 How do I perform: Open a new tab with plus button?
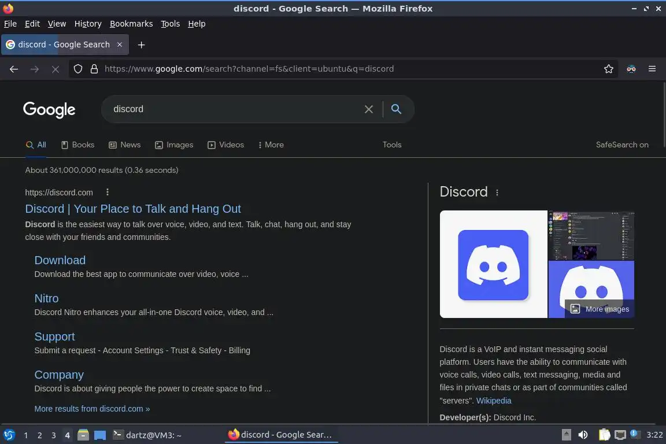[142, 45]
